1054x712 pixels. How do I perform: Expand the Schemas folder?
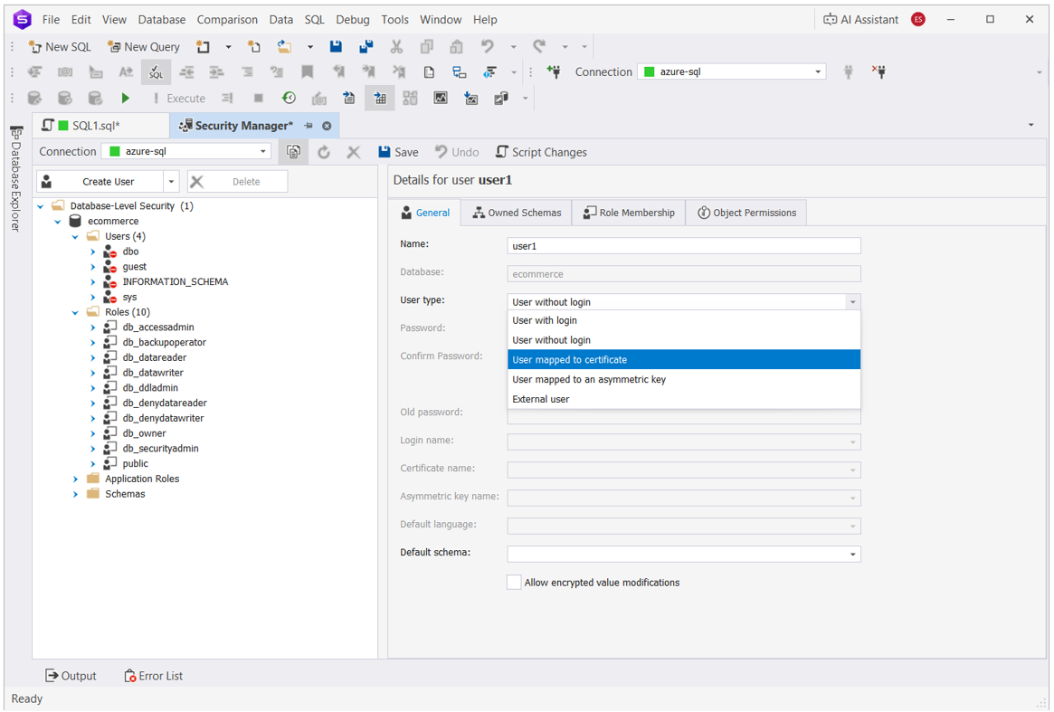(75, 494)
